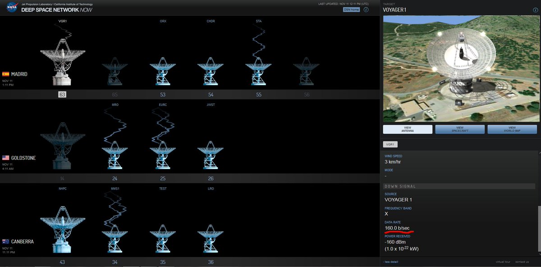541x267 pixels.
Task: Click the VGR1 spacecraft label
Action: pyautogui.click(x=63, y=21)
